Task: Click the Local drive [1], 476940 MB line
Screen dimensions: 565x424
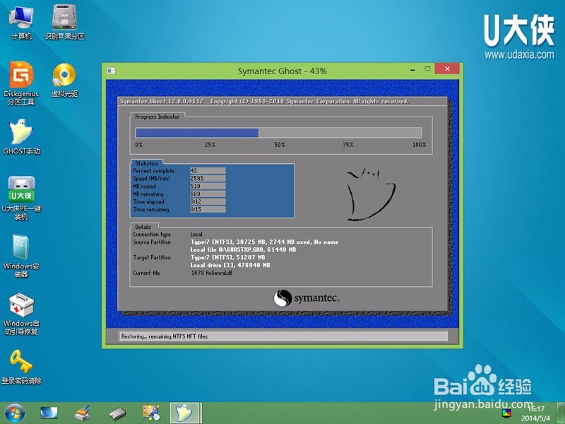Action: click(230, 265)
